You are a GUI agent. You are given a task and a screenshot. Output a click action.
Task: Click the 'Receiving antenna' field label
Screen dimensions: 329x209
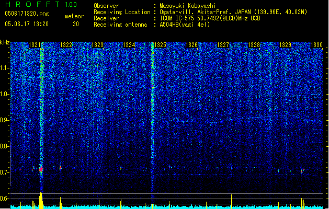click(120, 25)
